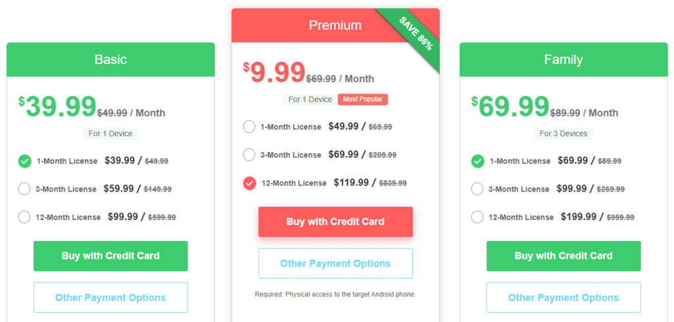The width and height of the screenshot is (674, 322).
Task: Select Family 12-Month License radio
Action: (x=477, y=217)
